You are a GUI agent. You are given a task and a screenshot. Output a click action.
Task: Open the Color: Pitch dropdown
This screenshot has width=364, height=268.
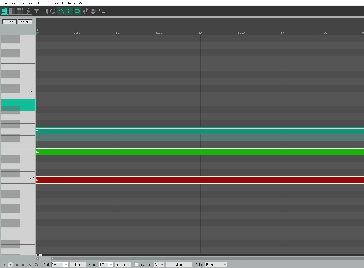tap(216, 264)
